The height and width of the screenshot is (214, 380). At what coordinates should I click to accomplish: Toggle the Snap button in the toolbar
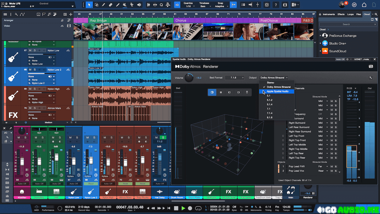pyautogui.click(x=234, y=5)
